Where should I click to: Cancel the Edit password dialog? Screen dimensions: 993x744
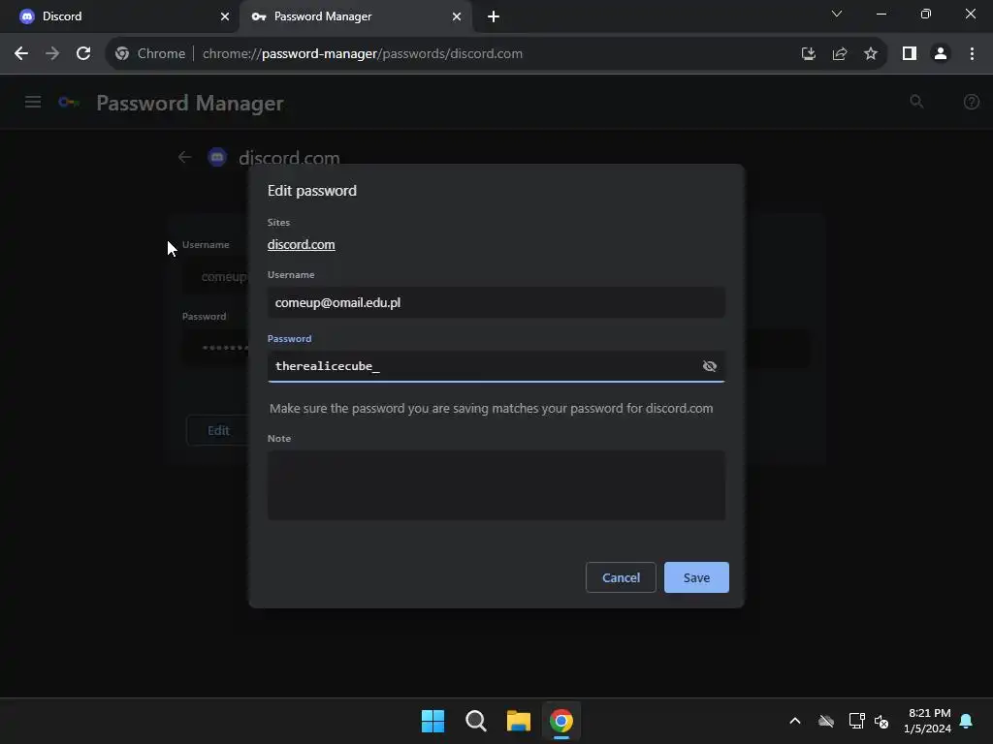[621, 577]
